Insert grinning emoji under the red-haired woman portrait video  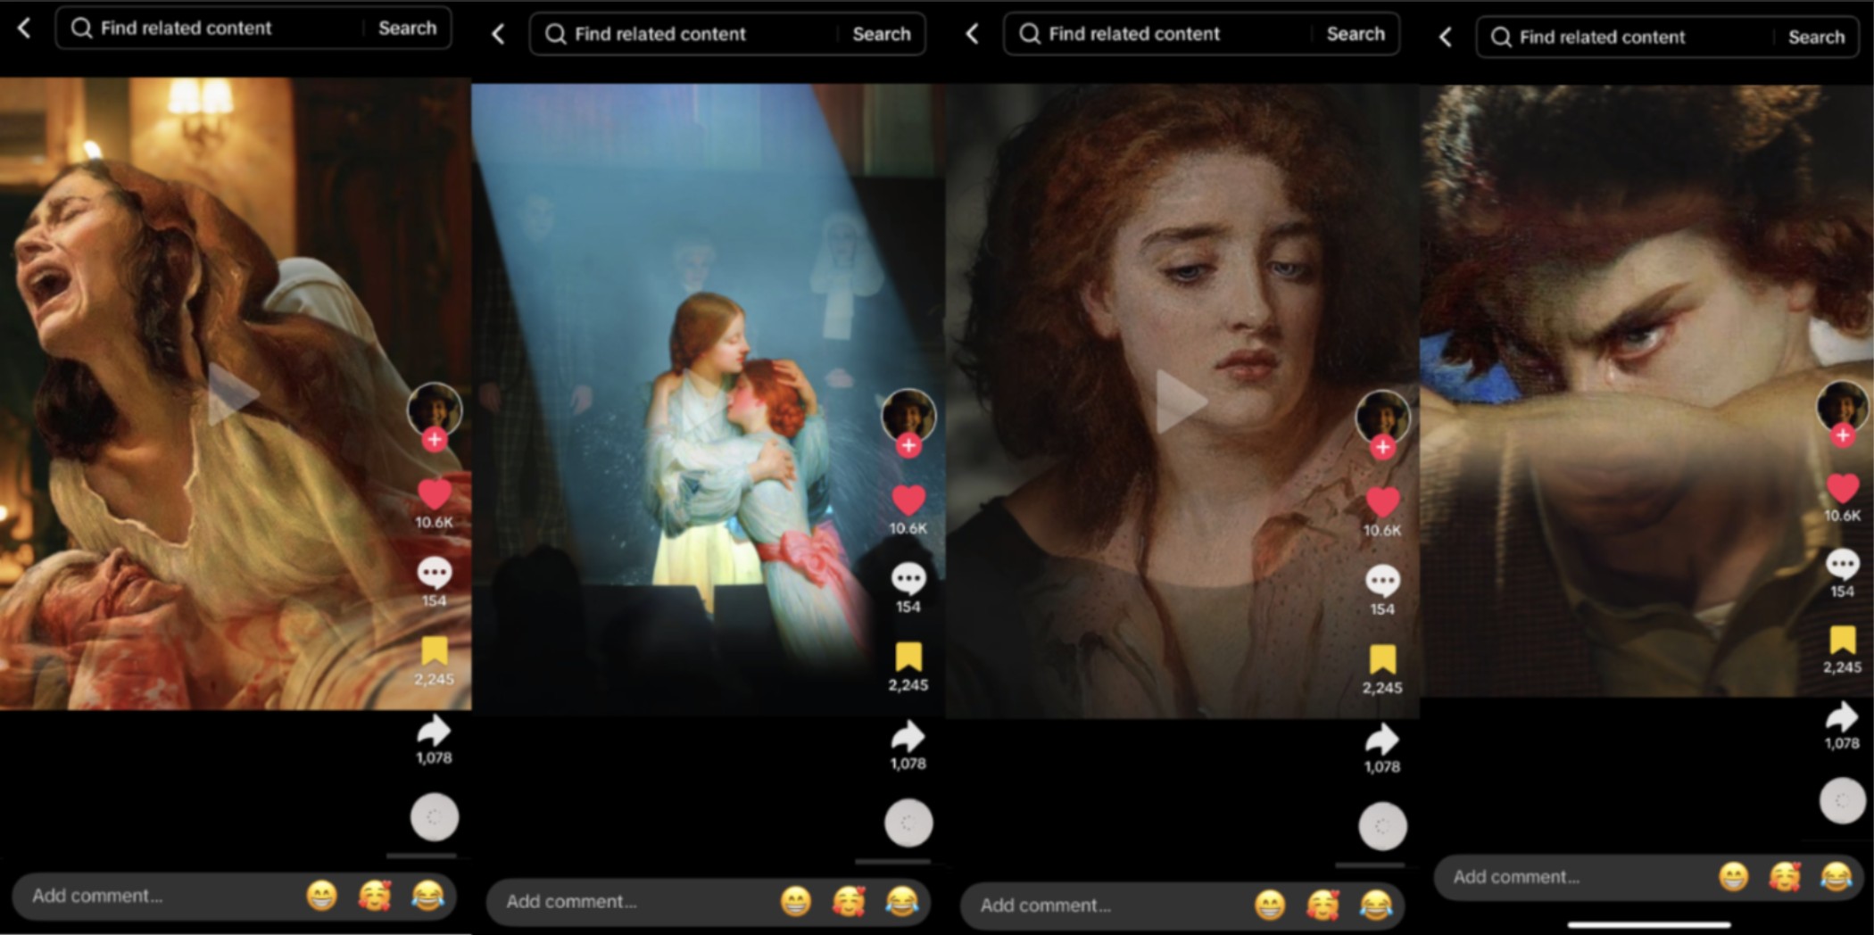pyautogui.click(x=1269, y=905)
